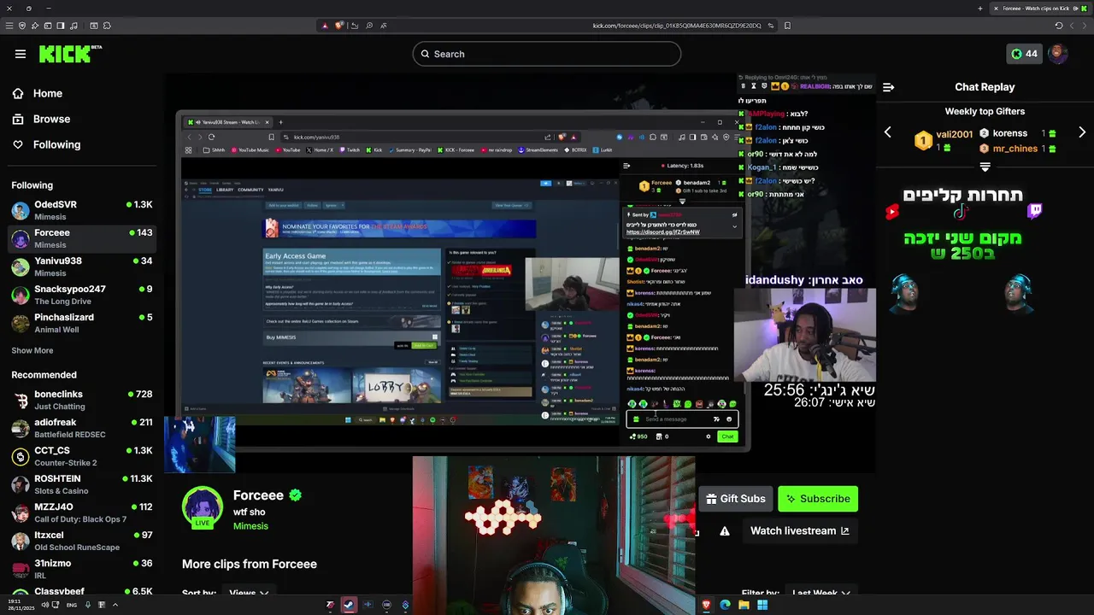The image size is (1094, 615).
Task: Open the Kicks balance showing 44
Action: pyautogui.click(x=1024, y=54)
